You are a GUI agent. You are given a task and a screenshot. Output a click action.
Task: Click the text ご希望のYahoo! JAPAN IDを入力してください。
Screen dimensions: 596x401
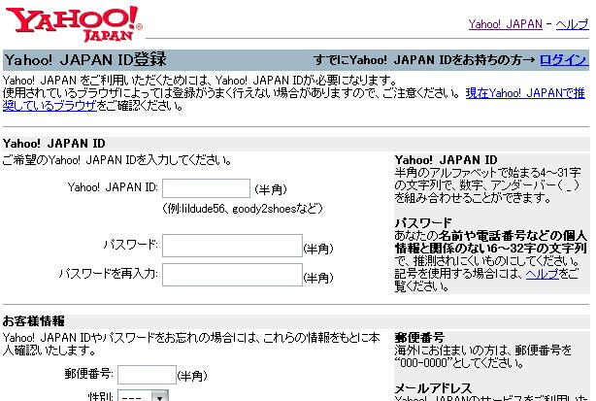coord(117,160)
